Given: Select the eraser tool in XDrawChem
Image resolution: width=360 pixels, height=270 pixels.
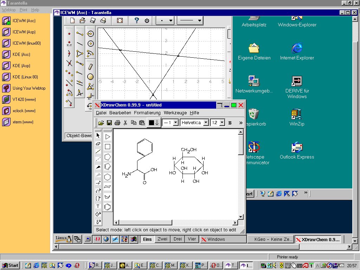Looking at the screenshot, I should click(x=98, y=144).
